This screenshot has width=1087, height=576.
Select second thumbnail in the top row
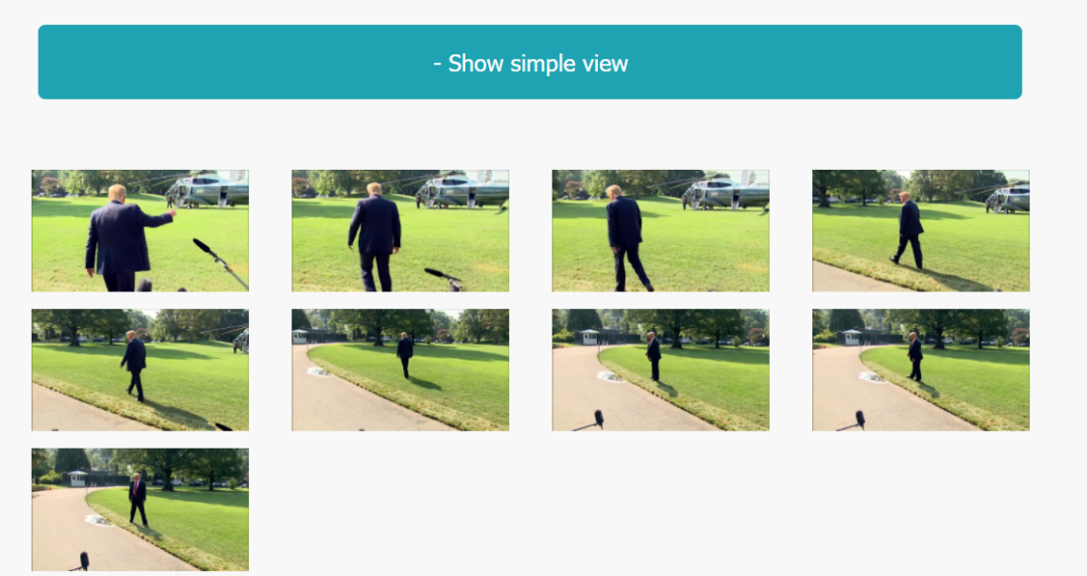click(400, 230)
